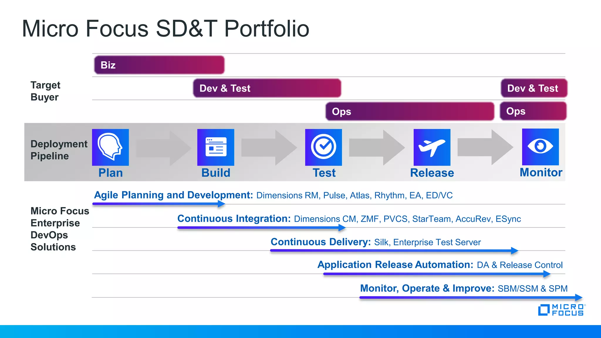
Task: Select the wide Dev & Test bar above Build
Action: [x=267, y=88]
